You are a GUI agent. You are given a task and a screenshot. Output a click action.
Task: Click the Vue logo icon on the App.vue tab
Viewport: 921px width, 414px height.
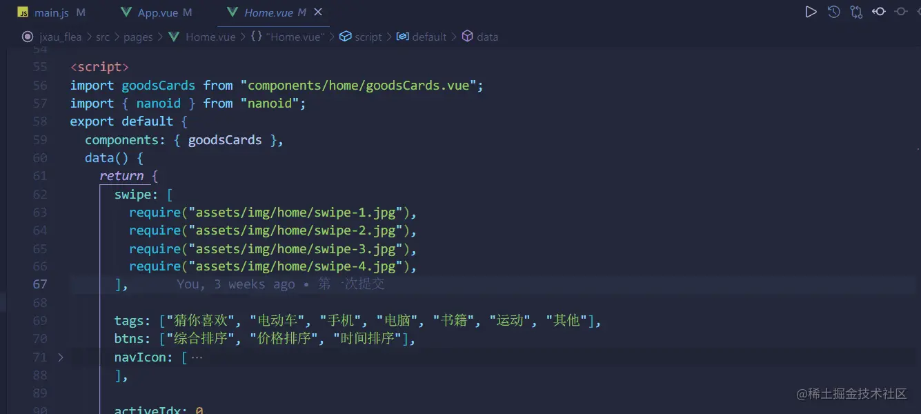[126, 12]
